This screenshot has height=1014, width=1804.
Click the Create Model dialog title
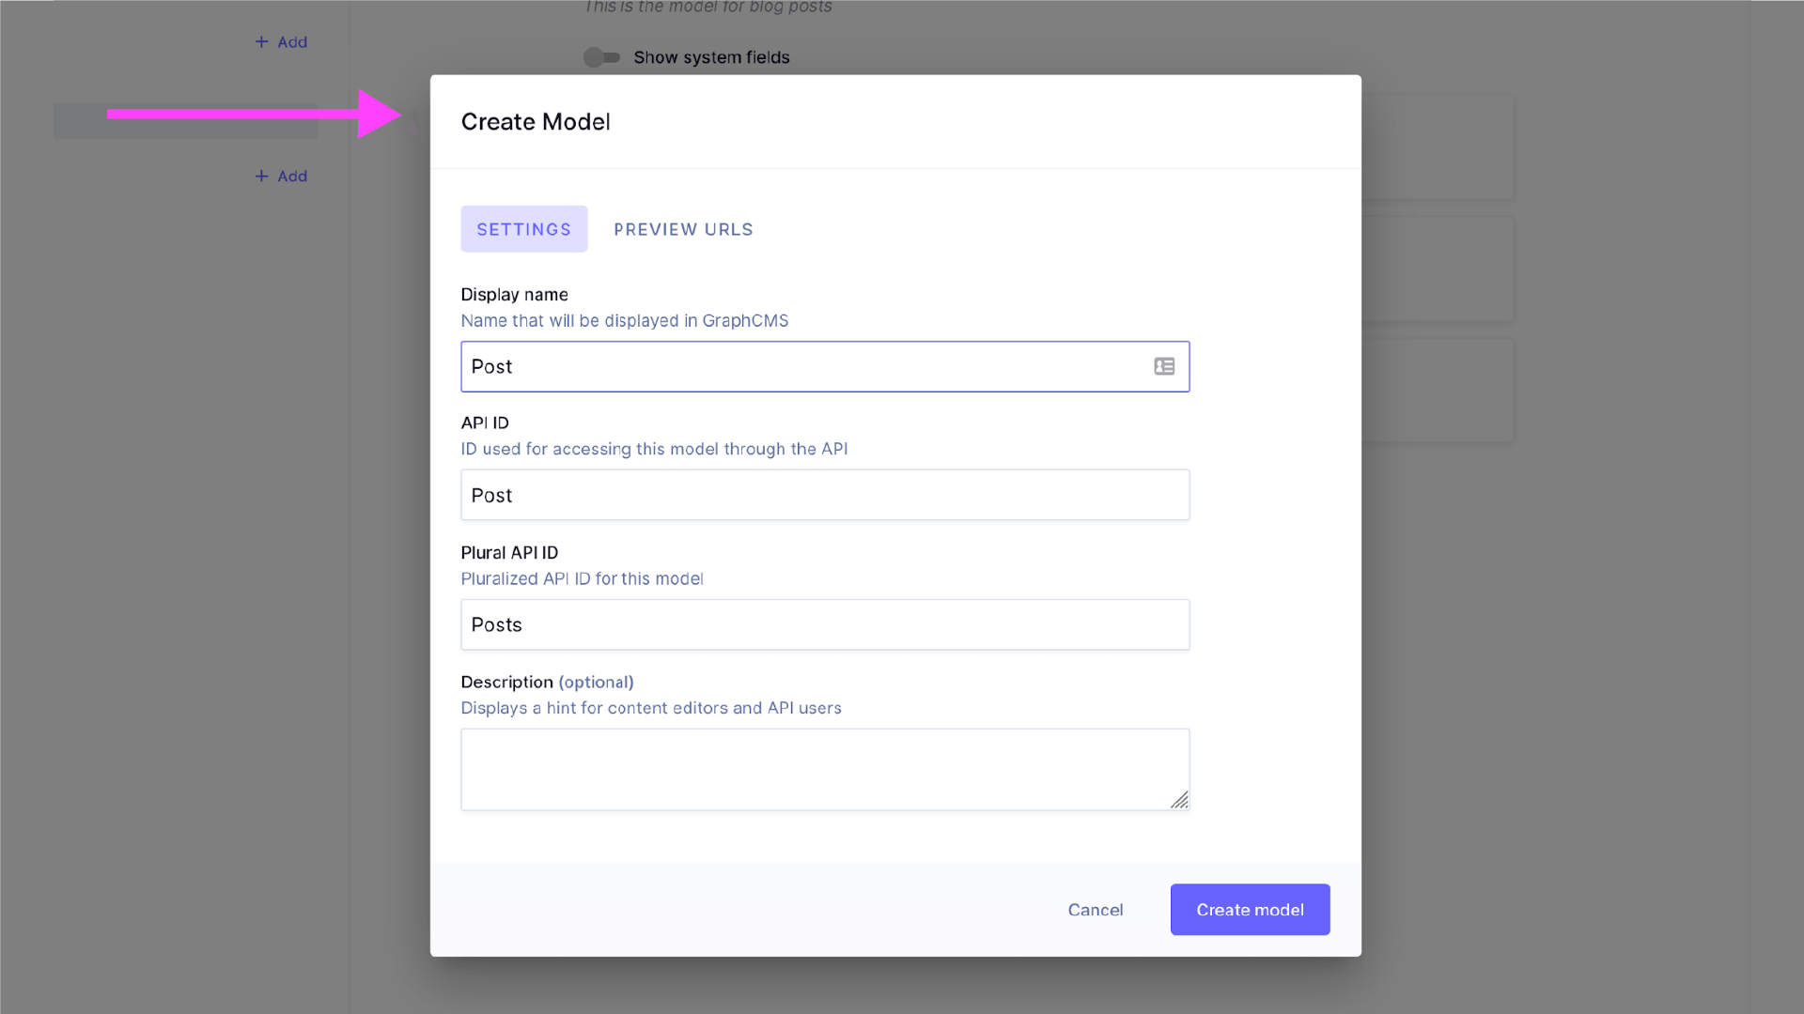(x=535, y=121)
